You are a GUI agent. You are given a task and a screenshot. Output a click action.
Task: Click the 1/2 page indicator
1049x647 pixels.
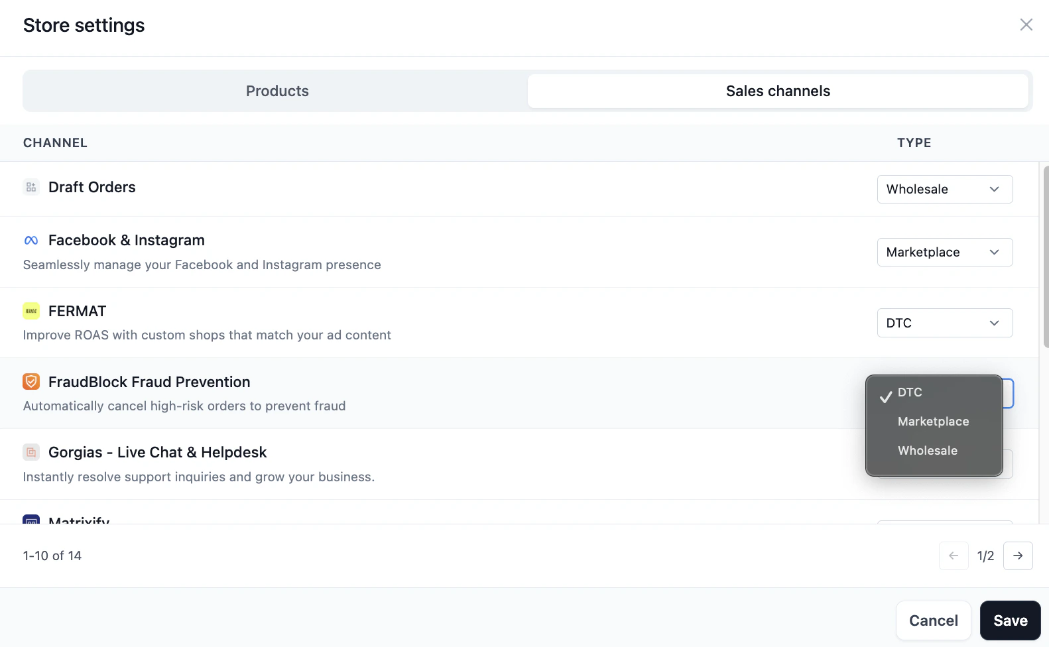[985, 556]
